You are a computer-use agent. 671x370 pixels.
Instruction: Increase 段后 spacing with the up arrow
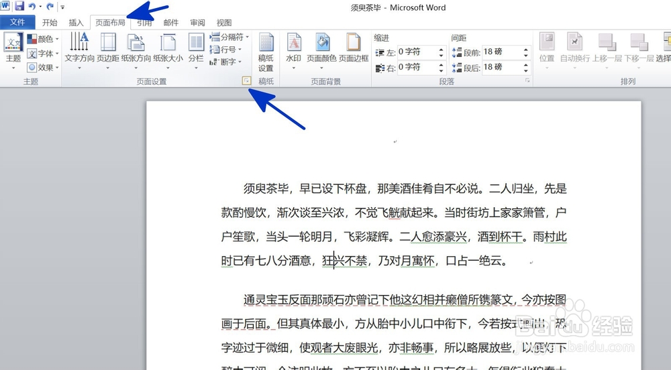pos(526,64)
